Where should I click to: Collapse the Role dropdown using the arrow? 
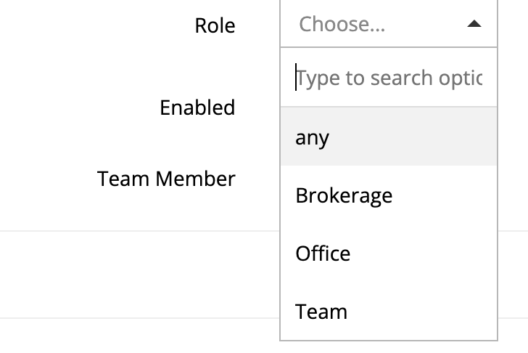click(x=474, y=24)
